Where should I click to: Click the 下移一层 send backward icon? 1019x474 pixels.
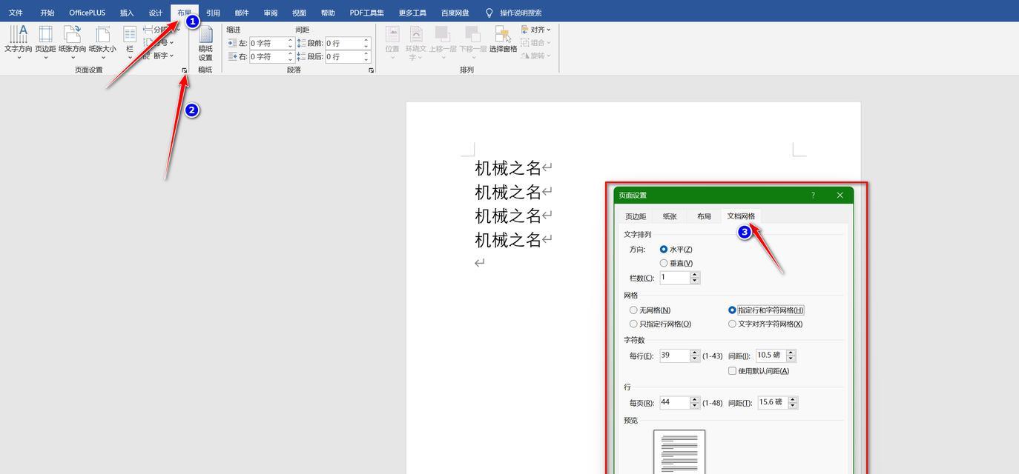click(x=472, y=34)
